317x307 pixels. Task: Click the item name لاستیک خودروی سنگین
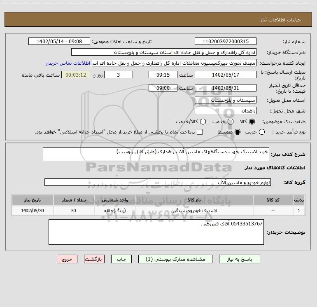(194, 211)
